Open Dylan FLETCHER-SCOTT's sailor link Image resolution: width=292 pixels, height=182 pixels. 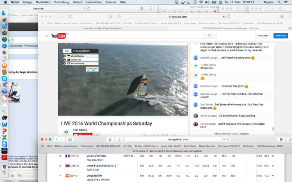click(x=101, y=166)
